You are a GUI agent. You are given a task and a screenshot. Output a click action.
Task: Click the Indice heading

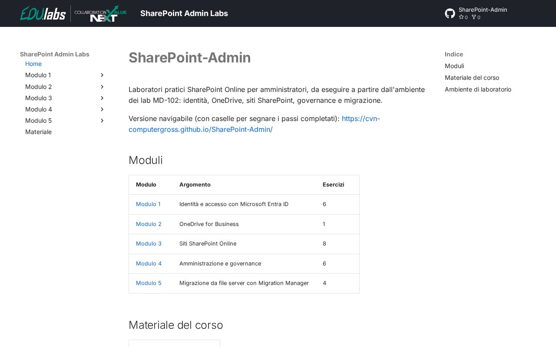pyautogui.click(x=454, y=54)
